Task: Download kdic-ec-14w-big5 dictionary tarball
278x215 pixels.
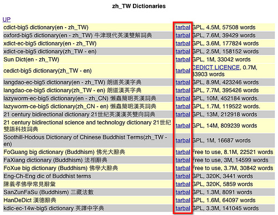Action: (183, 208)
